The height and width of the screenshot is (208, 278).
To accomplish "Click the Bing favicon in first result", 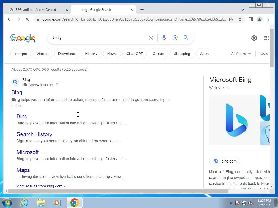I will [x=15, y=82].
